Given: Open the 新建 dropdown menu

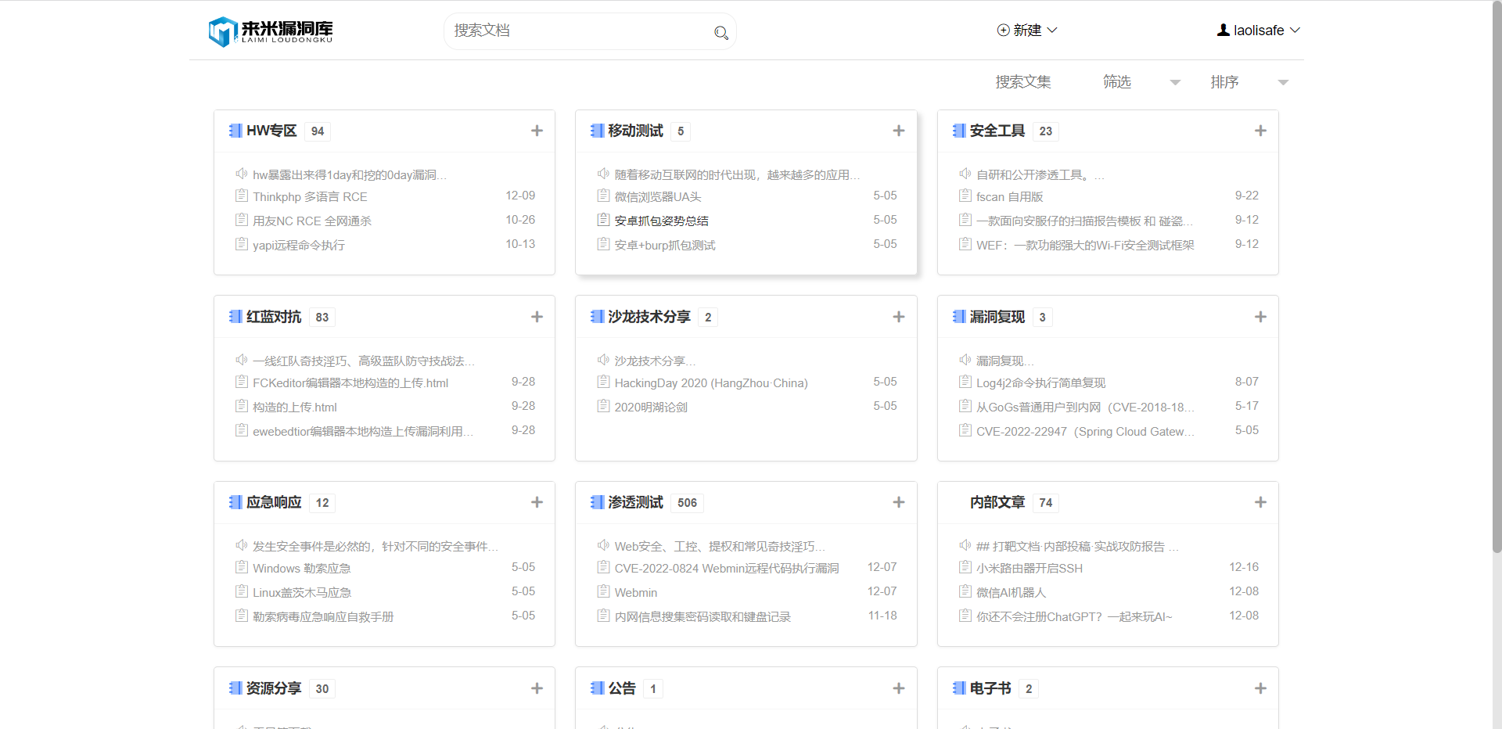Looking at the screenshot, I should 1026,31.
